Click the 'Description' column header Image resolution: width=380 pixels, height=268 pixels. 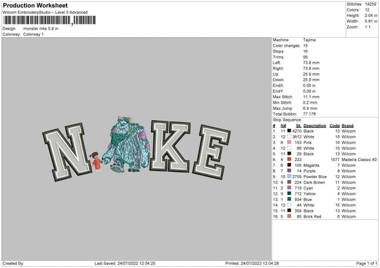click(315, 126)
